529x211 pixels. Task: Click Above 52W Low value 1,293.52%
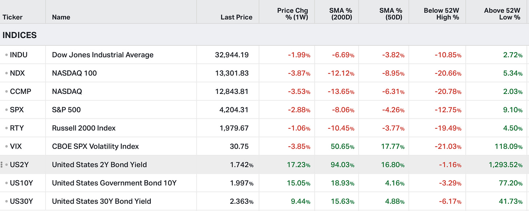[x=506, y=165]
